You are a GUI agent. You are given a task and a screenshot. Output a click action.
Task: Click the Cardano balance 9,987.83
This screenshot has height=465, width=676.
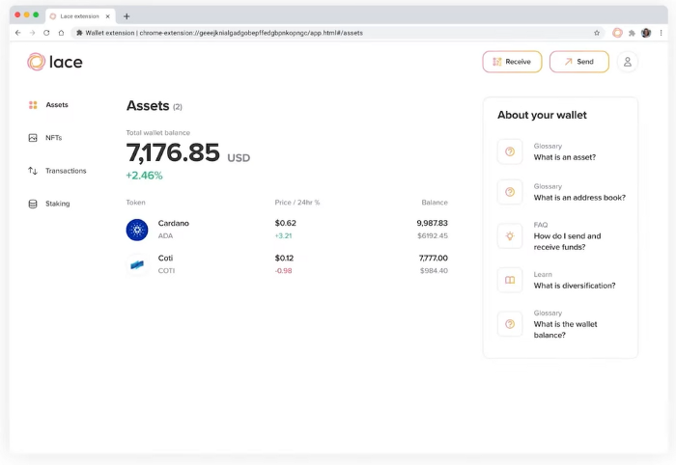432,223
